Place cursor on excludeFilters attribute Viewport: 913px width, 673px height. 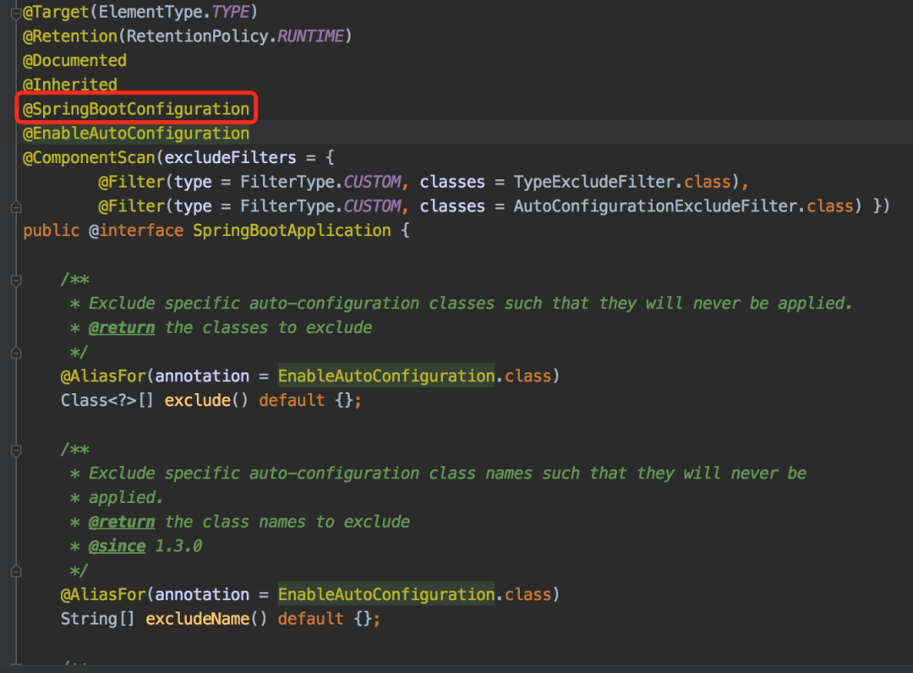pyautogui.click(x=231, y=157)
